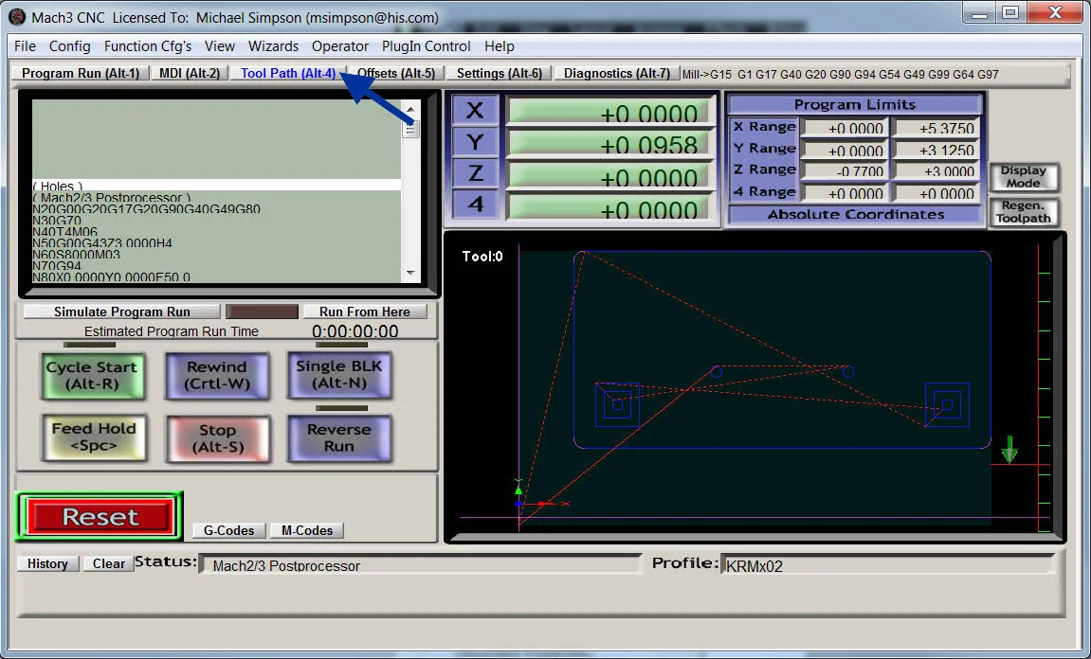Switch to Diagnostics (Alt-7) tab
The width and height of the screenshot is (1091, 659).
[x=616, y=73]
